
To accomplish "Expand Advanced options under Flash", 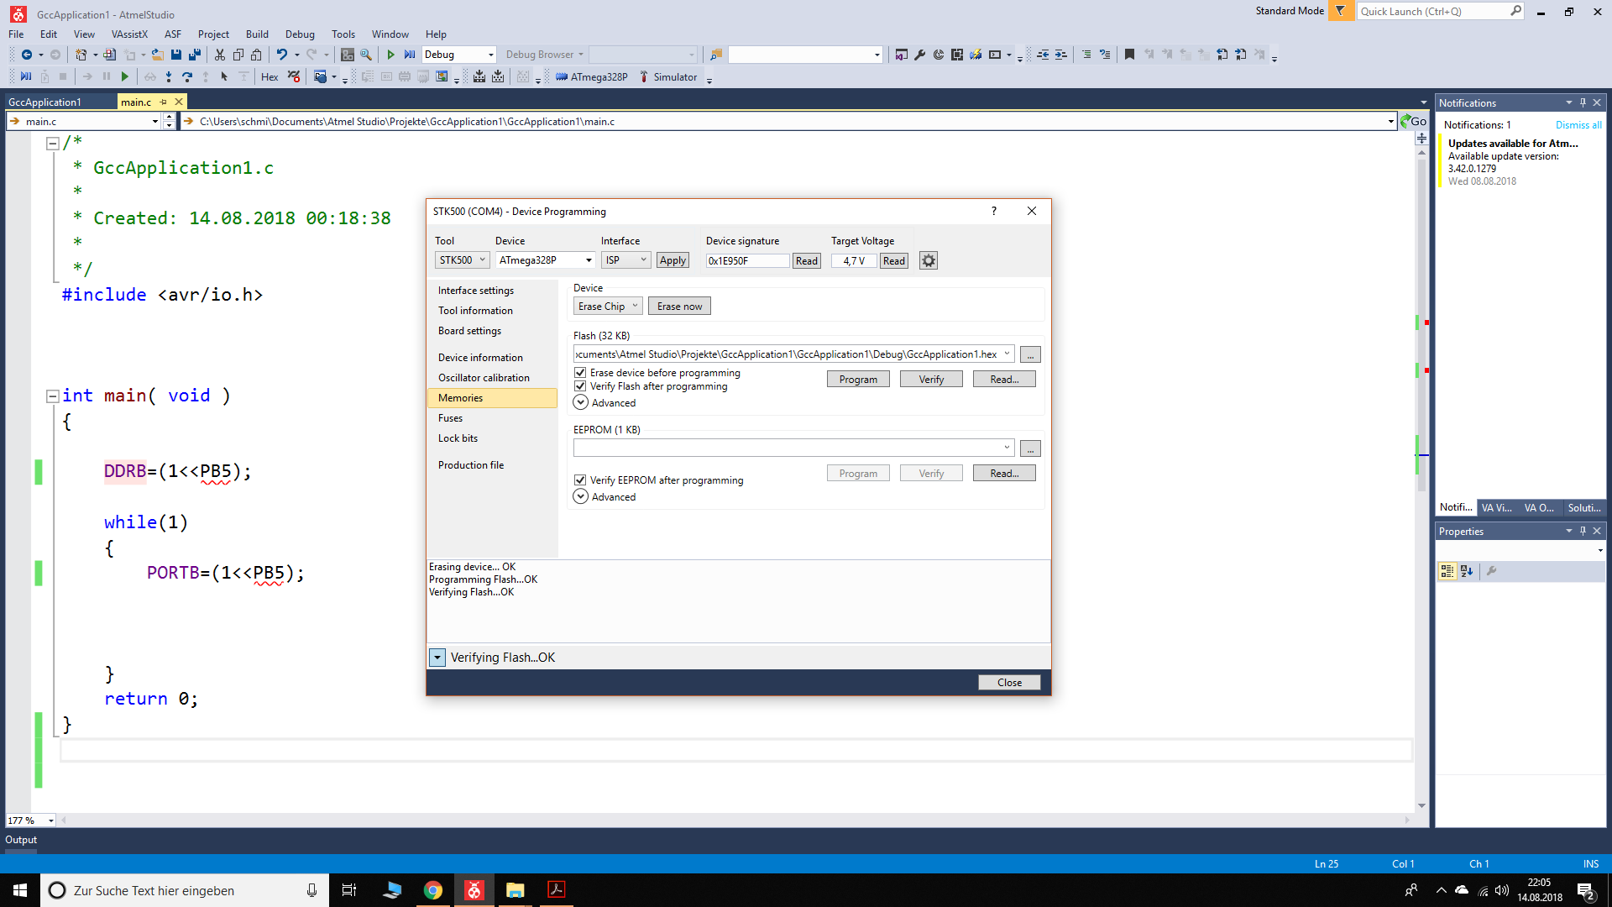I will click(x=580, y=403).
